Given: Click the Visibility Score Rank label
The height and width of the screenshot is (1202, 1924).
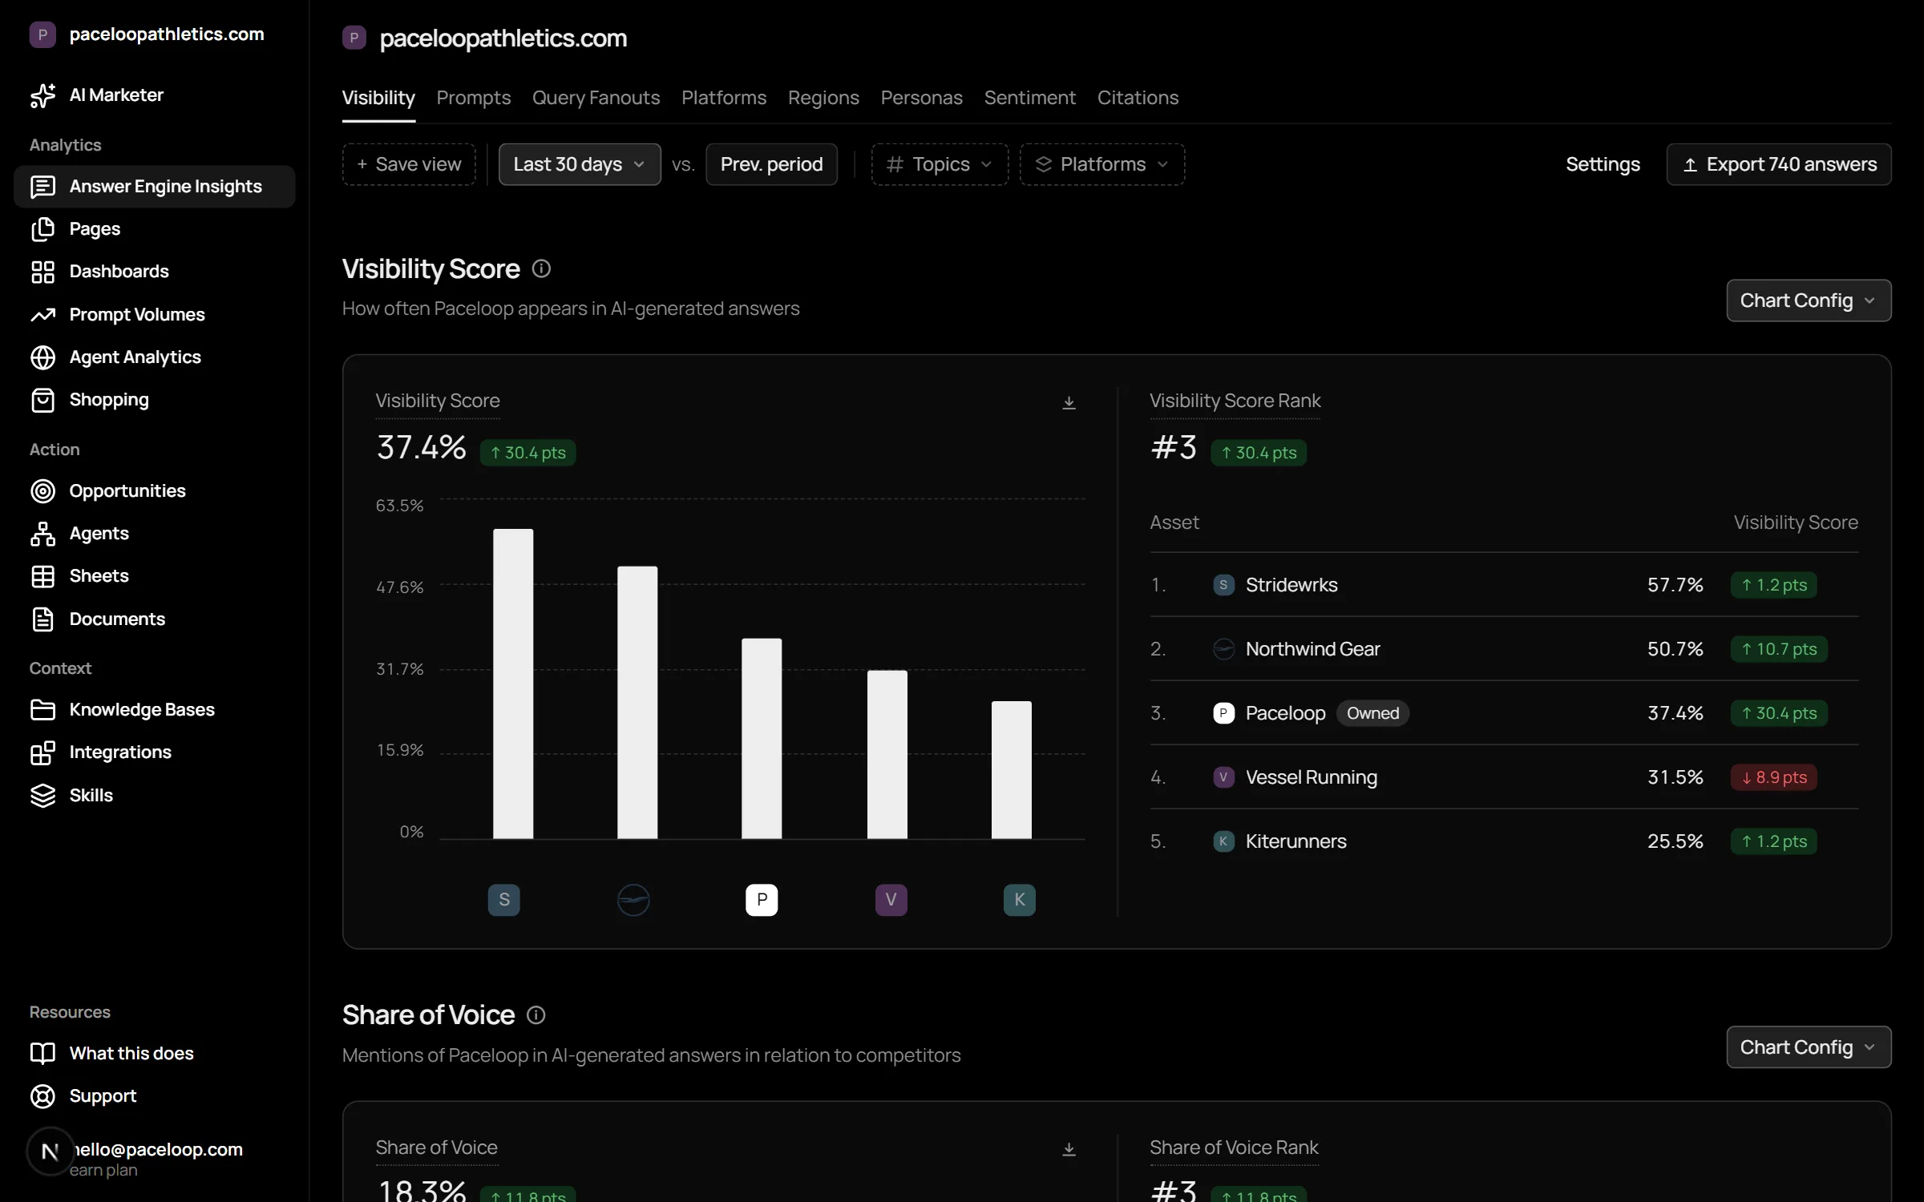Looking at the screenshot, I should (1235, 401).
